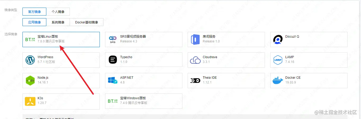Switch to 个人镜像 tab
Screen dimensions: 361x119
(x=58, y=12)
